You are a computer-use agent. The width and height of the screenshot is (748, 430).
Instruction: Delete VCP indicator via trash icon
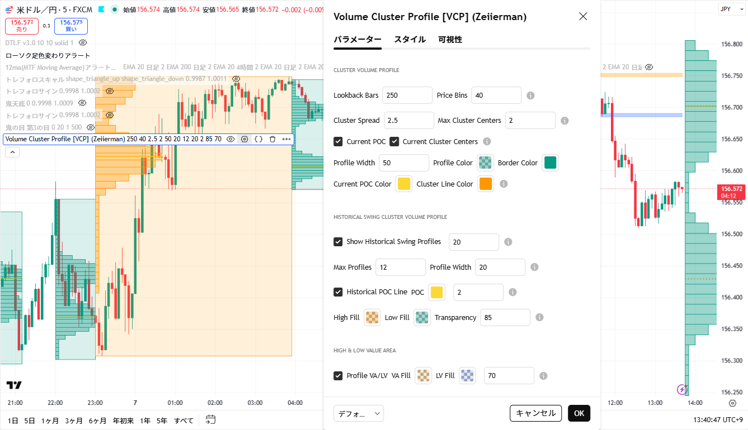tap(272, 139)
